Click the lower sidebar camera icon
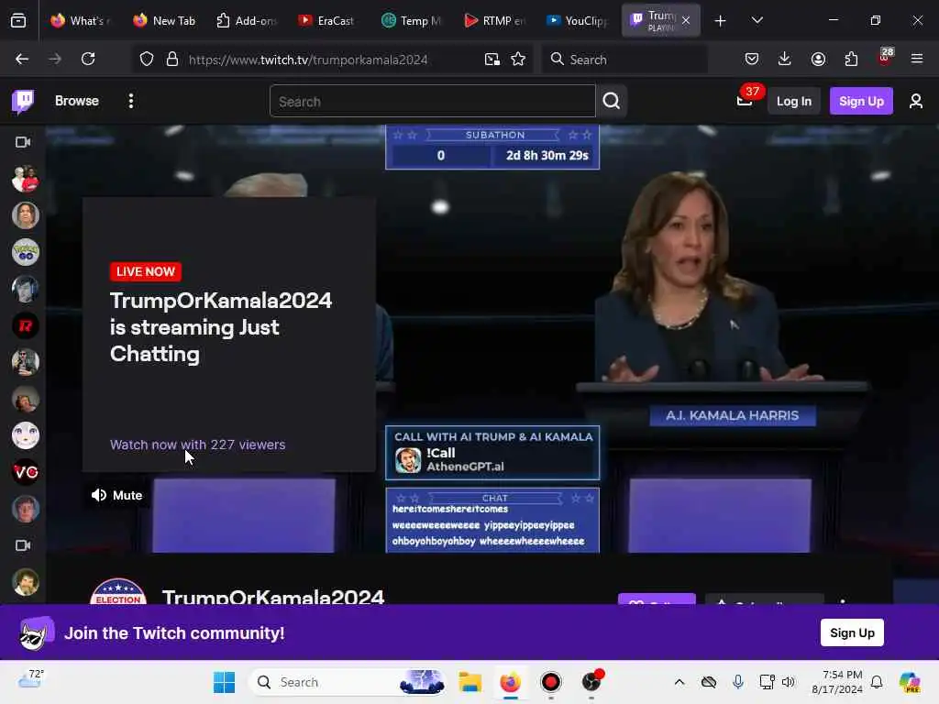This screenshot has width=939, height=704. (23, 545)
